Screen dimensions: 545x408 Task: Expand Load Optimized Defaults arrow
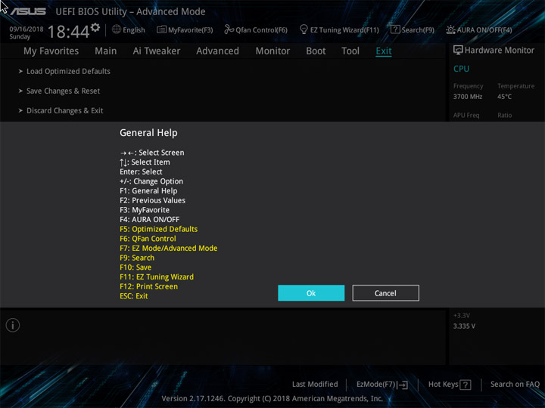[20, 71]
